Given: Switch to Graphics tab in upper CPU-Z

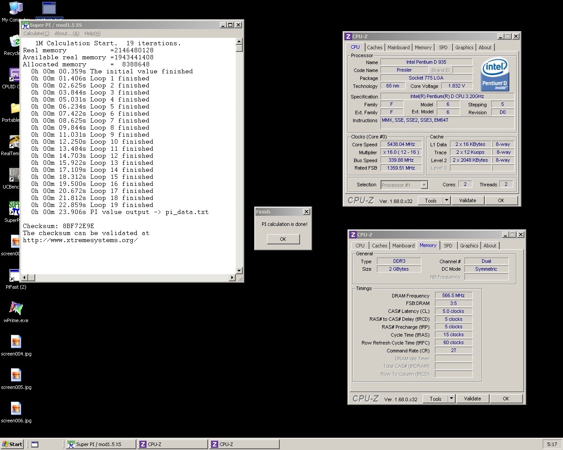Looking at the screenshot, I should (464, 47).
